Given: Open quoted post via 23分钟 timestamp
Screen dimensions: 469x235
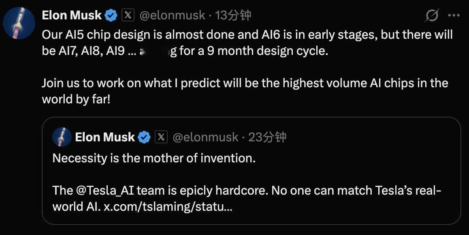Looking at the screenshot, I should tap(267, 137).
